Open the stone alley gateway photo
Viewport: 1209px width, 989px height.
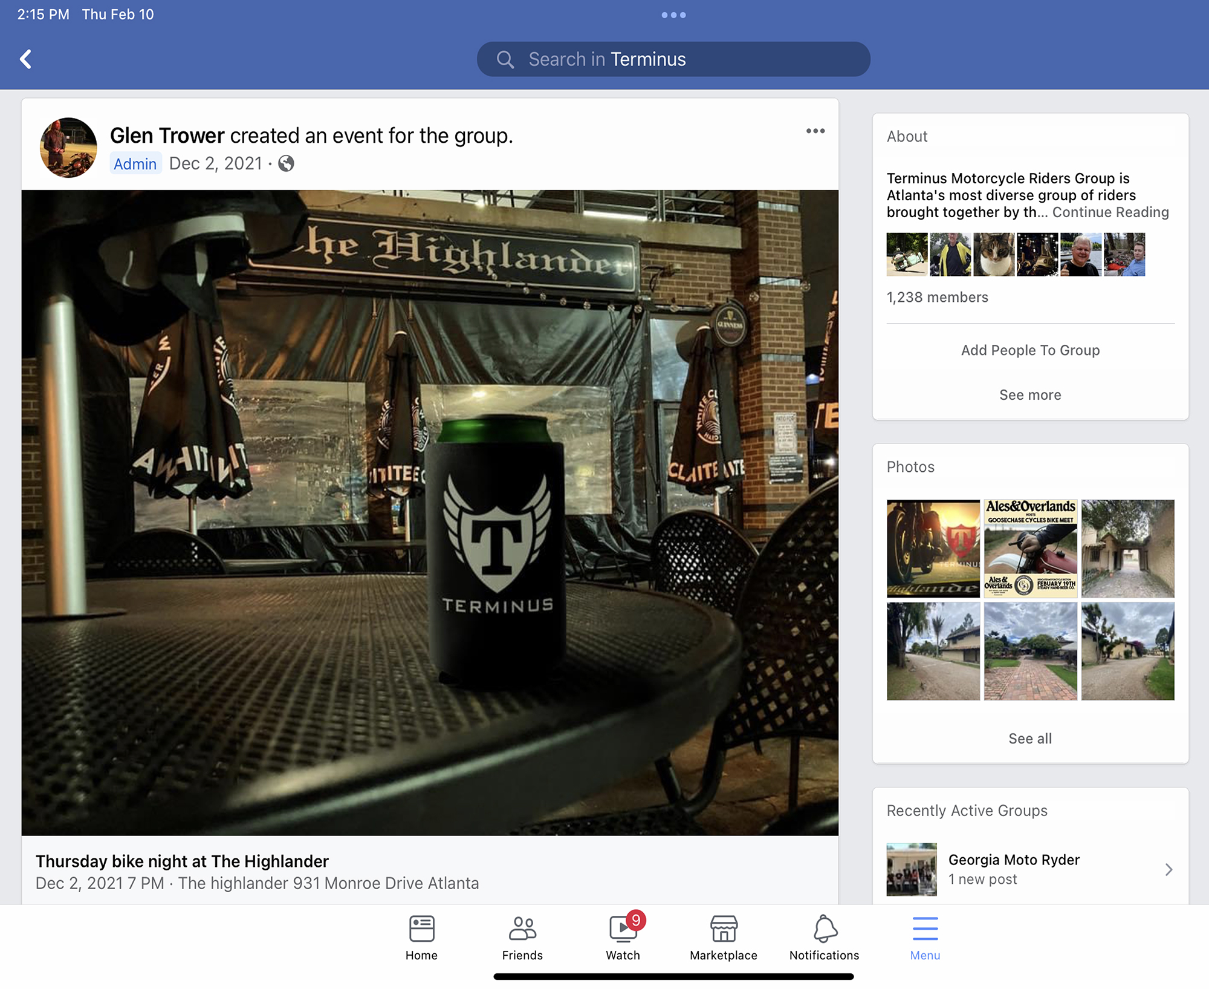1128,549
